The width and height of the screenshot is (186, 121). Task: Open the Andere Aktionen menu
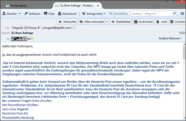(x=170, y=38)
